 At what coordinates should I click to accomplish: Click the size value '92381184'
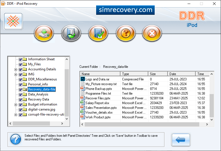(157, 98)
